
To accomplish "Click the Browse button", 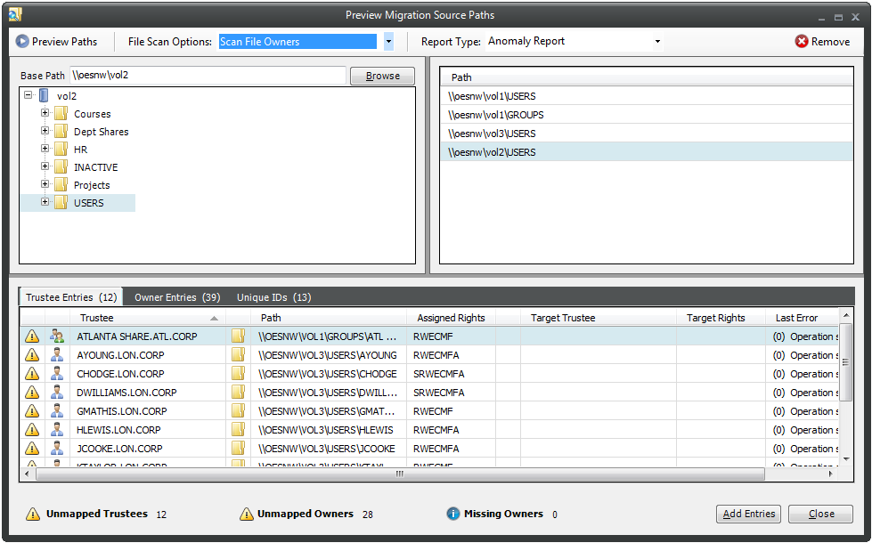I will pyautogui.click(x=382, y=76).
